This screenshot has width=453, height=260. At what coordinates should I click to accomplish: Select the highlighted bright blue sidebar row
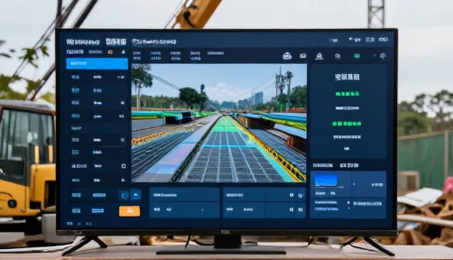point(97,64)
